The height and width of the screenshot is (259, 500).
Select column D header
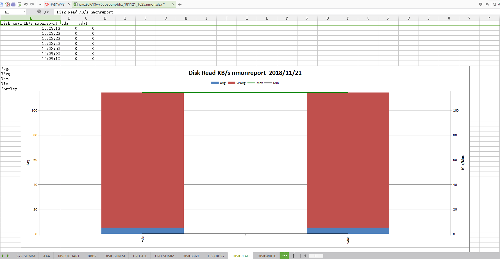[x=105, y=18]
